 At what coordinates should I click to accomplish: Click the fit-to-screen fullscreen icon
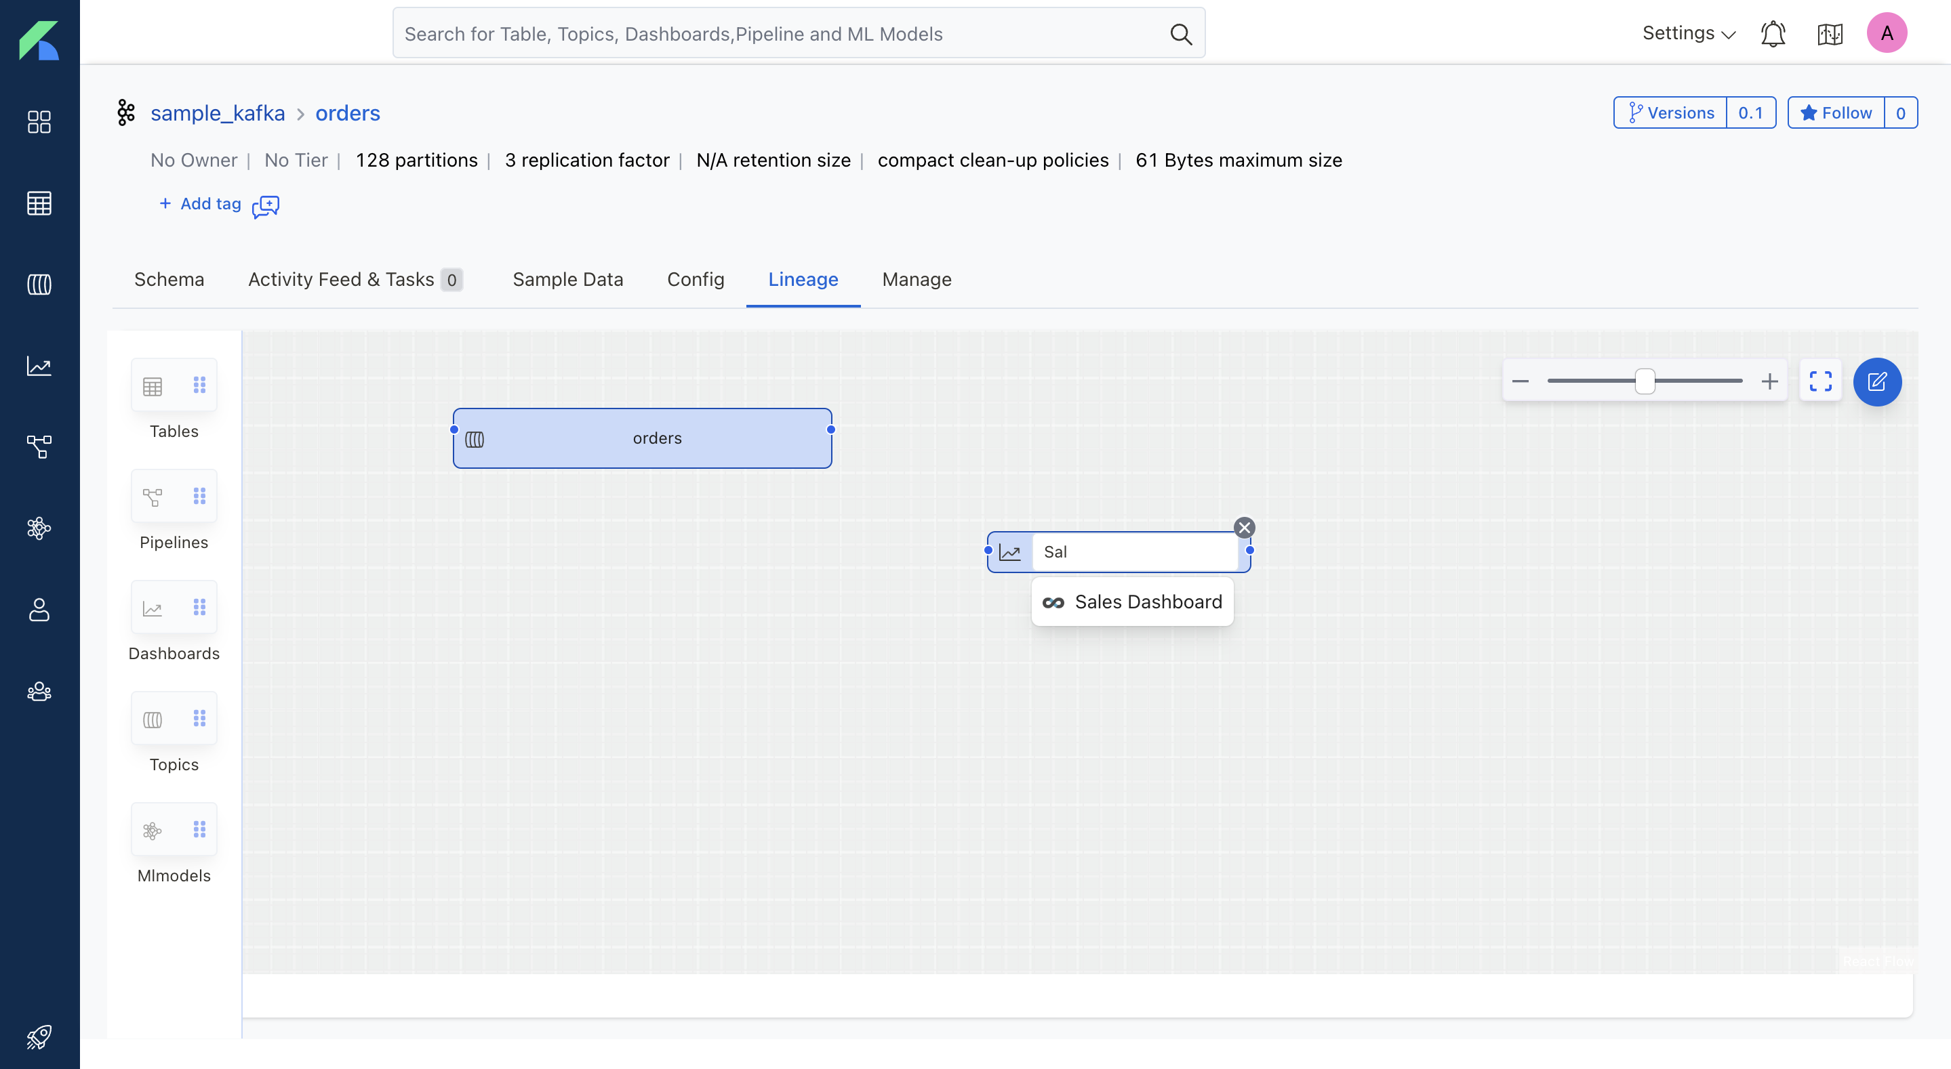[1821, 381]
